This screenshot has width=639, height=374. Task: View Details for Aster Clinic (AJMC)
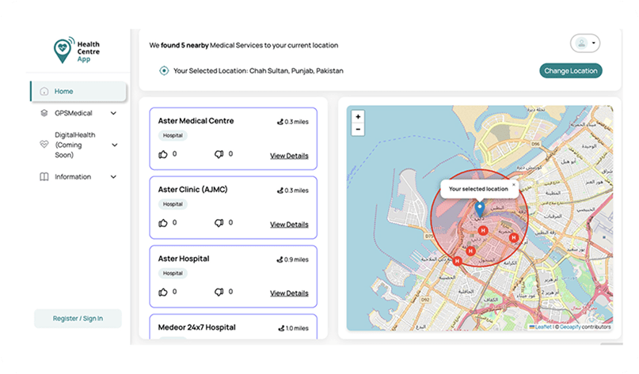tap(289, 225)
